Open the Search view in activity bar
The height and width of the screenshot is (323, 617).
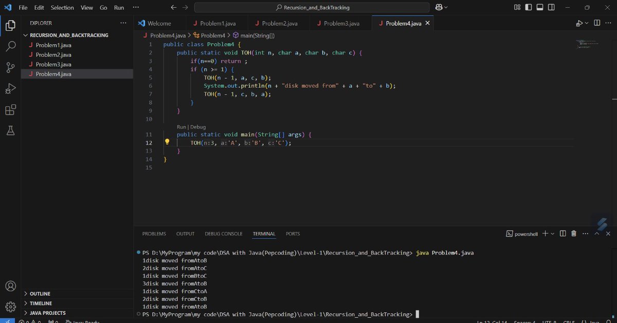(10, 46)
